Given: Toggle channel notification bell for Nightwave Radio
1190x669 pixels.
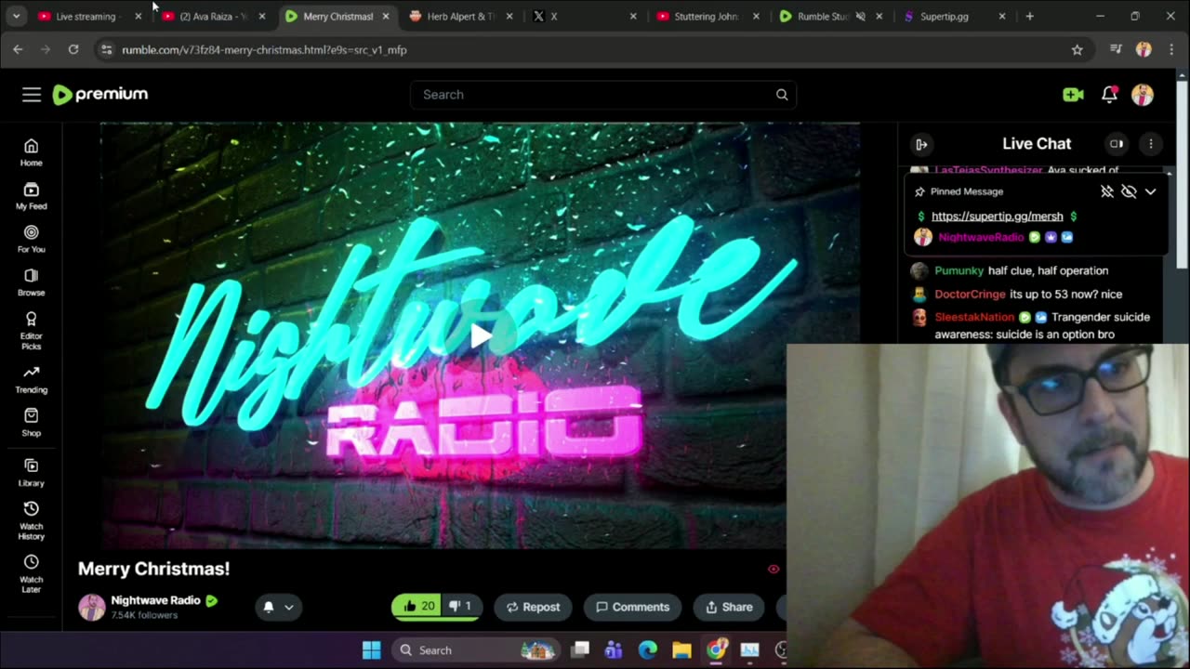Looking at the screenshot, I should (x=268, y=607).
